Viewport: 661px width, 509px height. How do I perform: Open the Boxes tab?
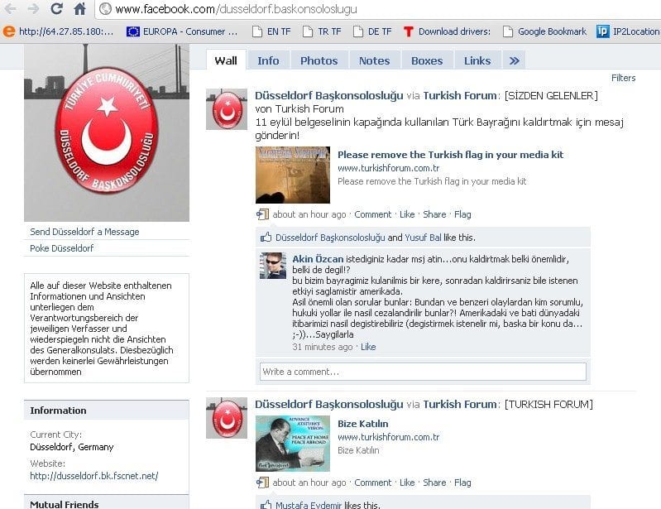(427, 60)
